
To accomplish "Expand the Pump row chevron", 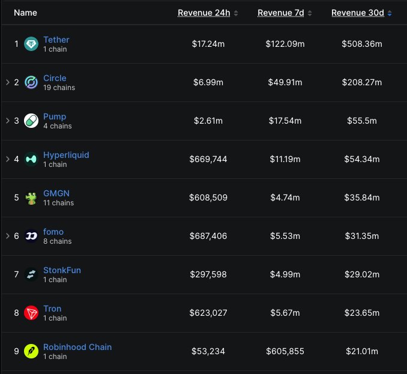I will click(8, 121).
